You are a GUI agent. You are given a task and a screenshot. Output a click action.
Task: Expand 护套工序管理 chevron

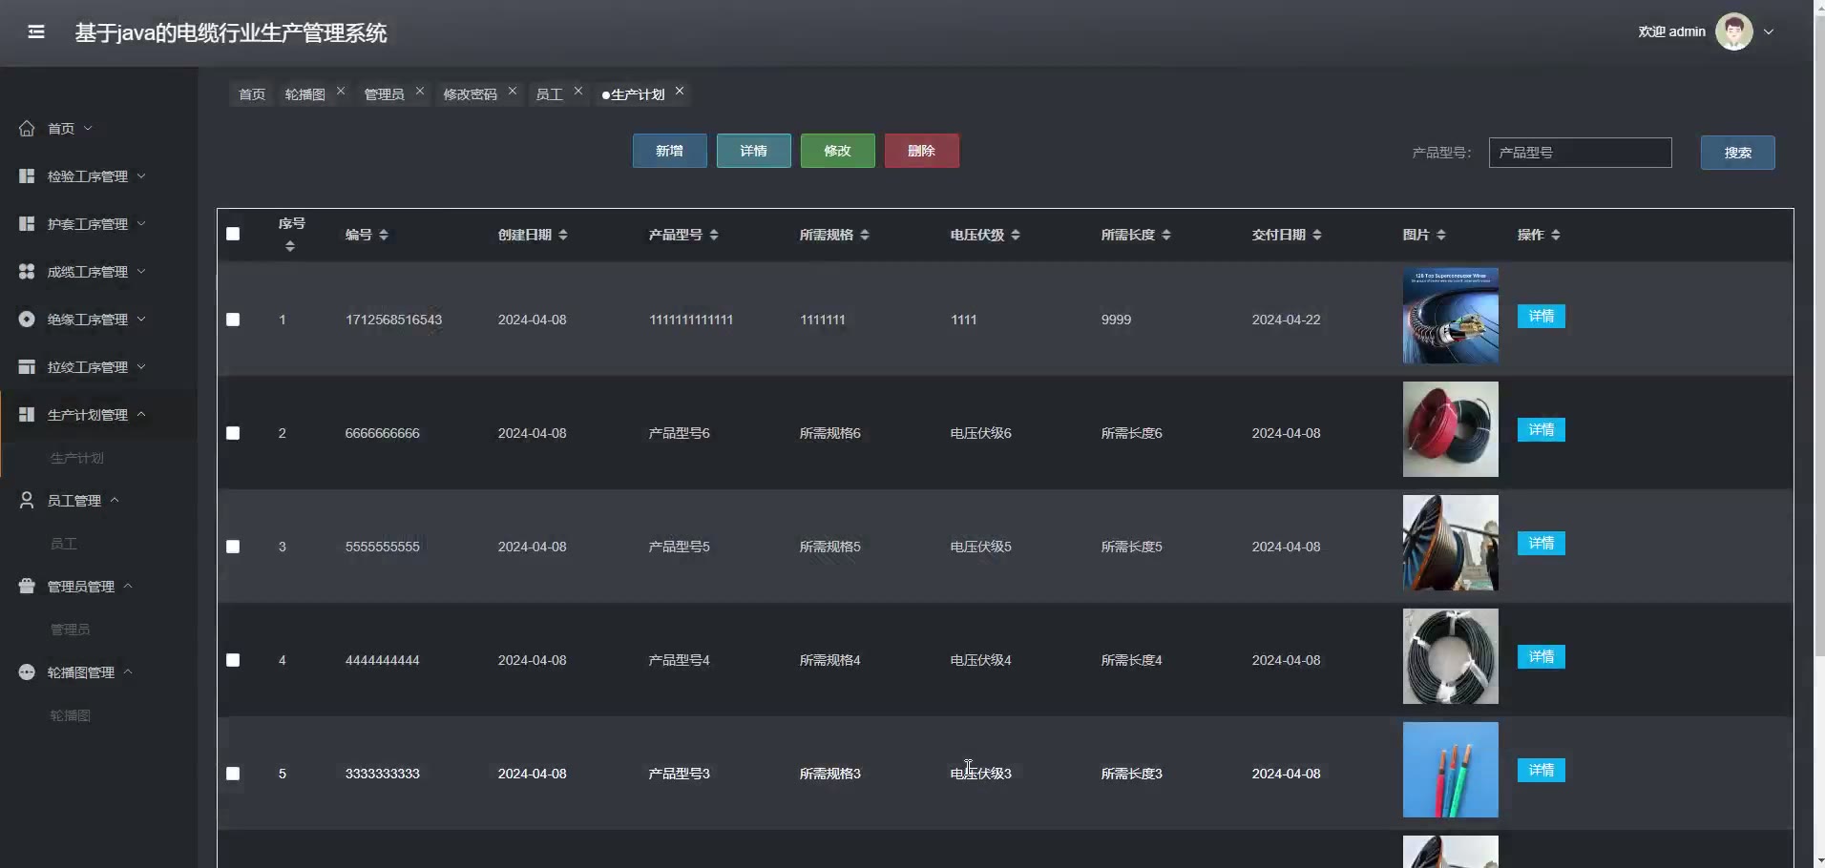141,223
